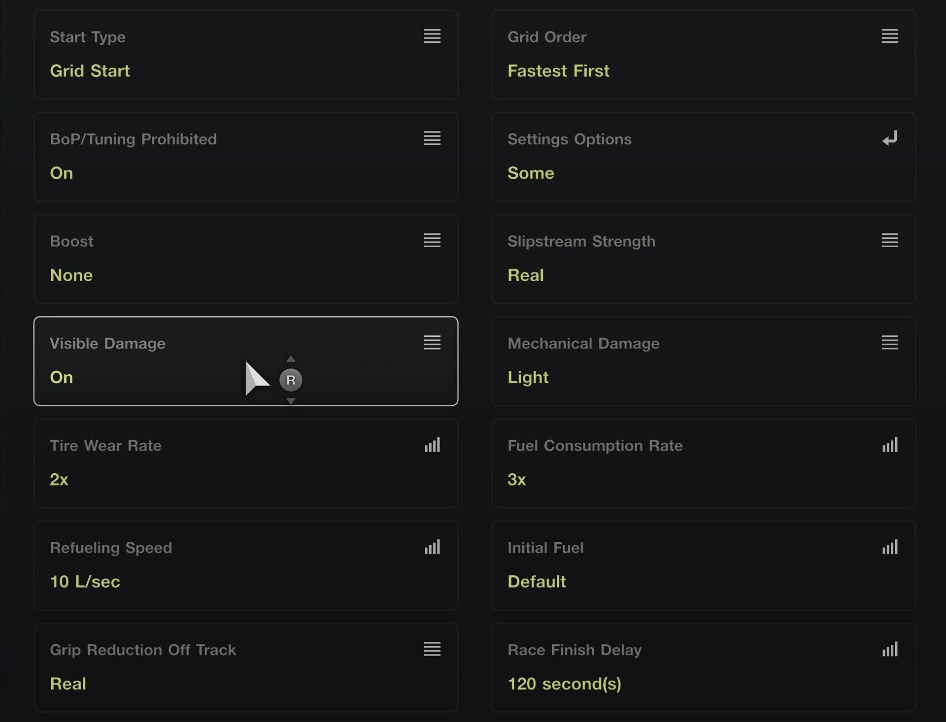Adjust the Tire Wear Rate 2x value

pos(59,479)
